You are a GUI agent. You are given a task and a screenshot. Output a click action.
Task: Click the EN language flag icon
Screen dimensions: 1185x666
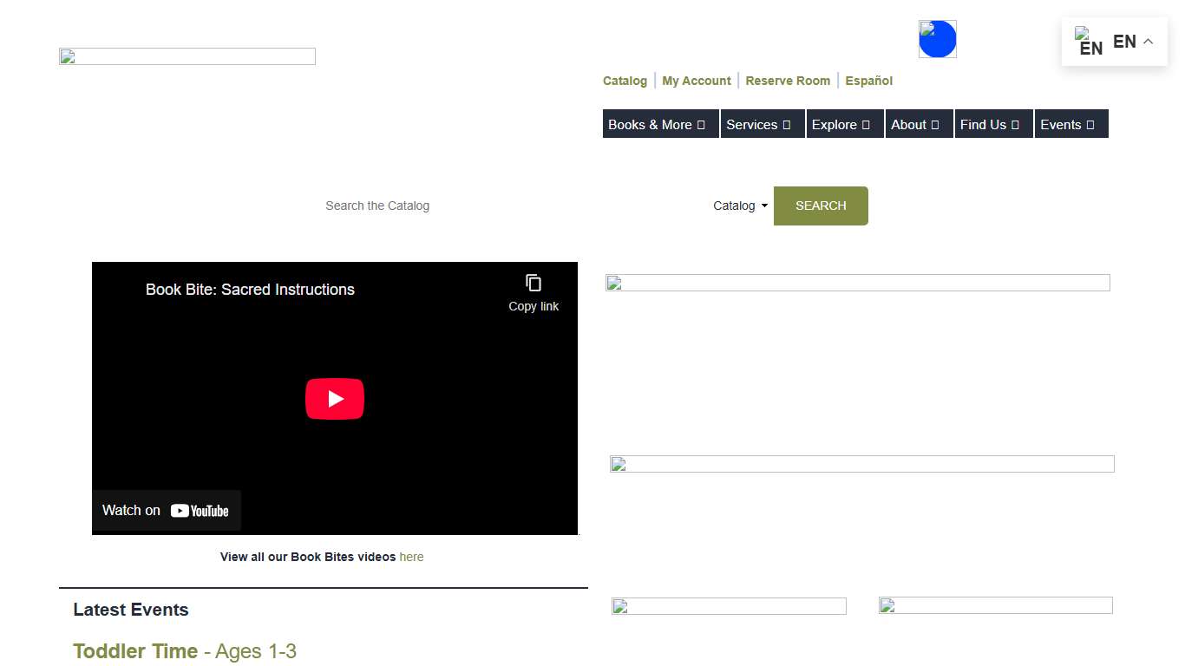coord(1088,41)
